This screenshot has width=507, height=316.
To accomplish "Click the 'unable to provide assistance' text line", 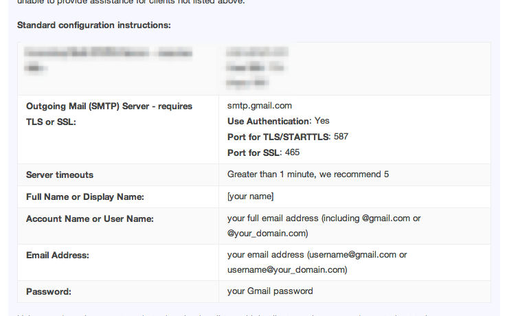I will click(131, 2).
